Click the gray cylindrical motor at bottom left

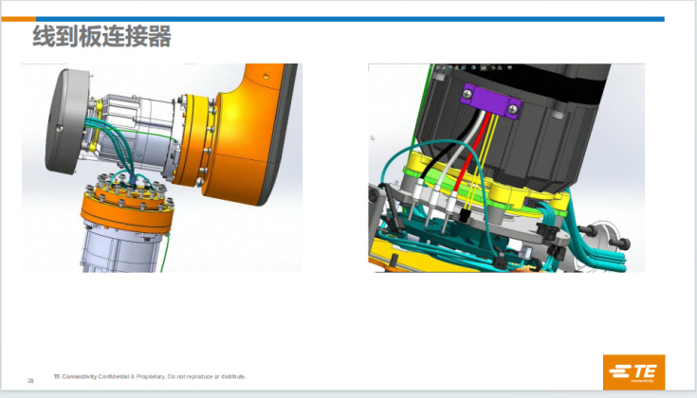click(119, 248)
